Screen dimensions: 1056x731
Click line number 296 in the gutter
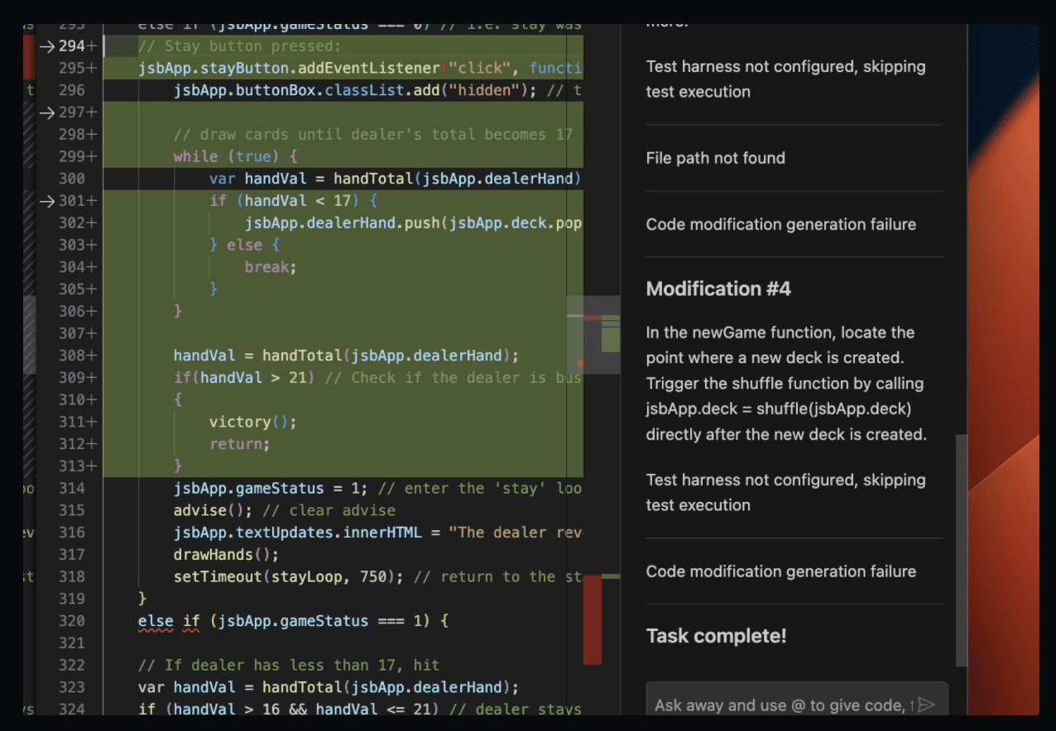tap(72, 90)
